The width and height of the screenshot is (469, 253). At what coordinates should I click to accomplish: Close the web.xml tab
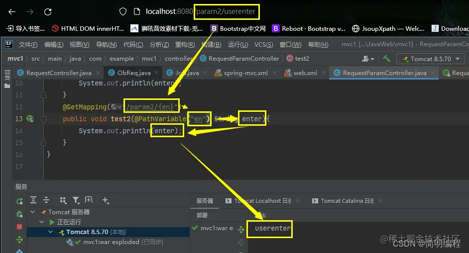point(323,73)
